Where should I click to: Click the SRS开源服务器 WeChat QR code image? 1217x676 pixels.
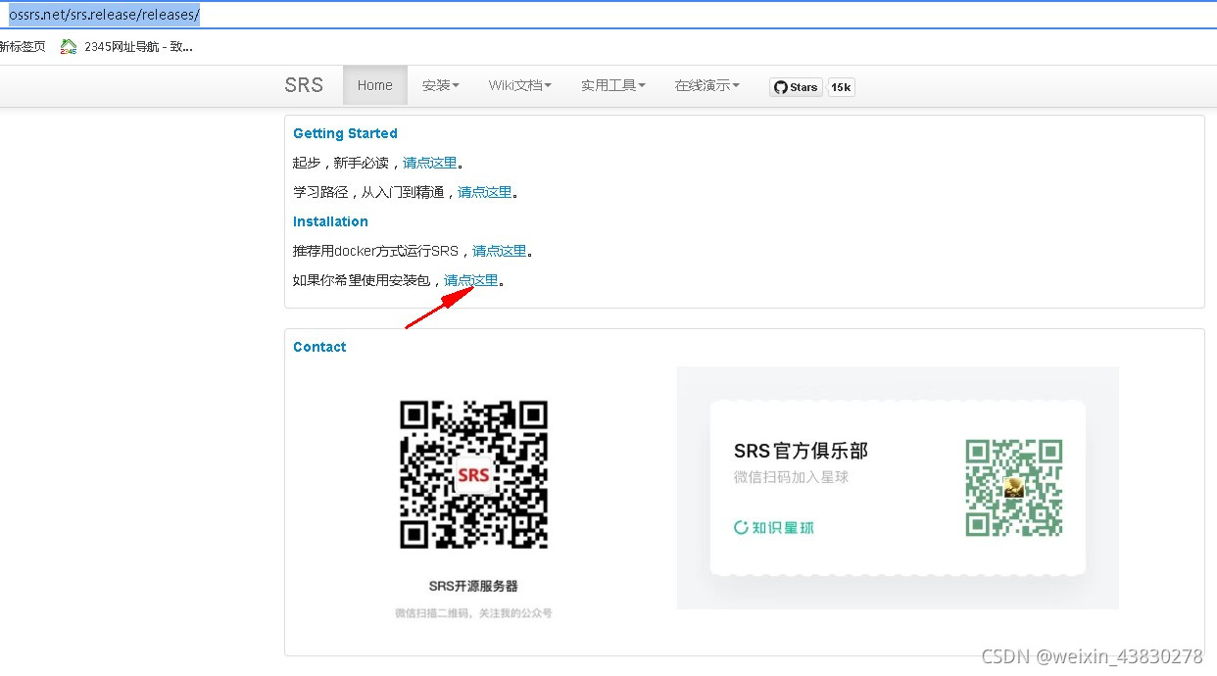tap(473, 475)
